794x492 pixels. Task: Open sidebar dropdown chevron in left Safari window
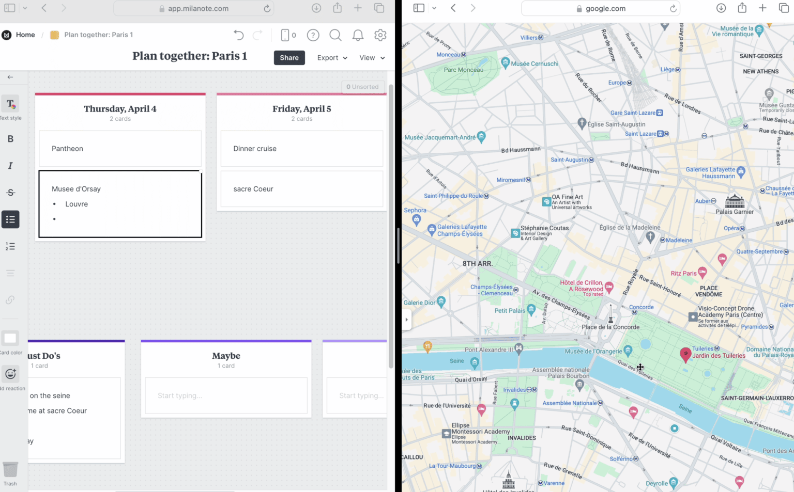point(25,8)
